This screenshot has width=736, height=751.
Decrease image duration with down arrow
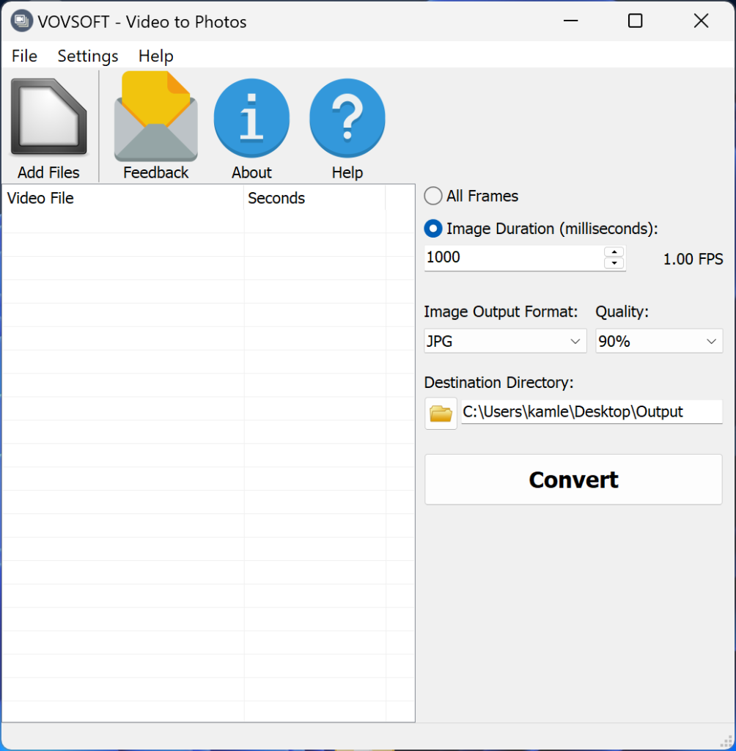pos(614,263)
